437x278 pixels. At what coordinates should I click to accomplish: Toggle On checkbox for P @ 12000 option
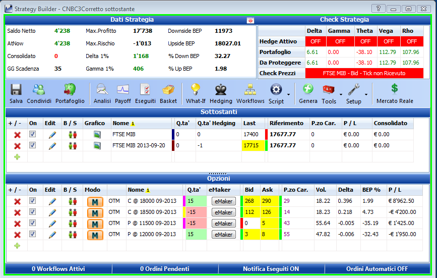[x=33, y=234]
